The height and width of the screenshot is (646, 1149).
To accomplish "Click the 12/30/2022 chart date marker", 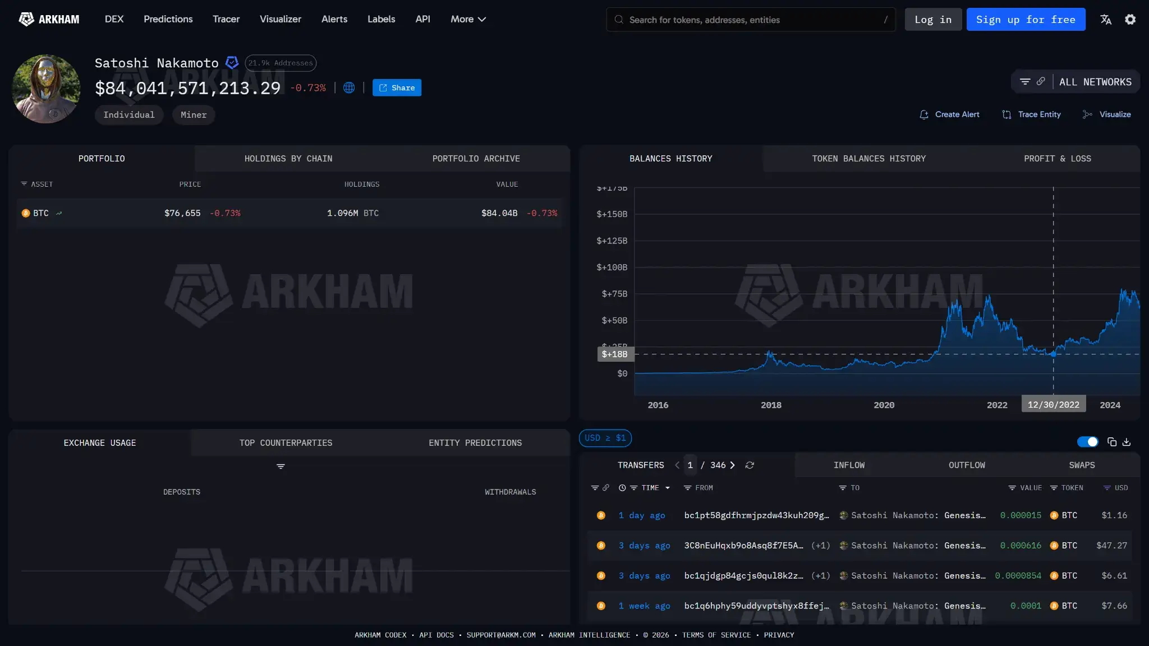I will (x=1053, y=404).
